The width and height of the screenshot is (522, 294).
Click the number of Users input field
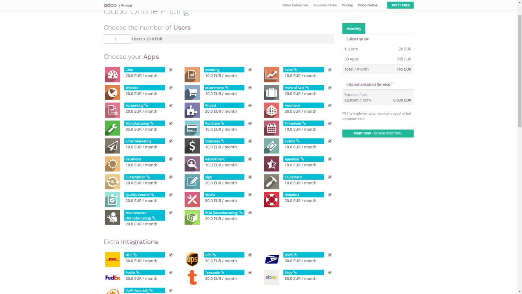[x=117, y=39]
